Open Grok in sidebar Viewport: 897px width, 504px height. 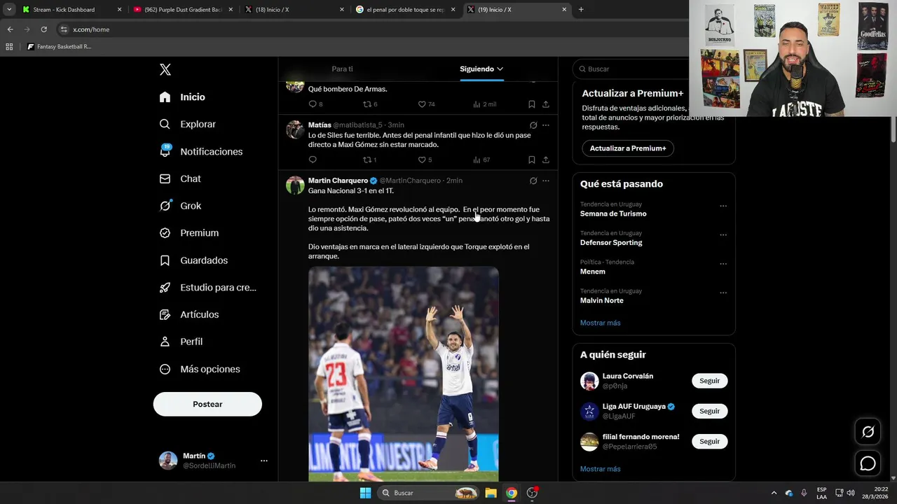(180, 206)
